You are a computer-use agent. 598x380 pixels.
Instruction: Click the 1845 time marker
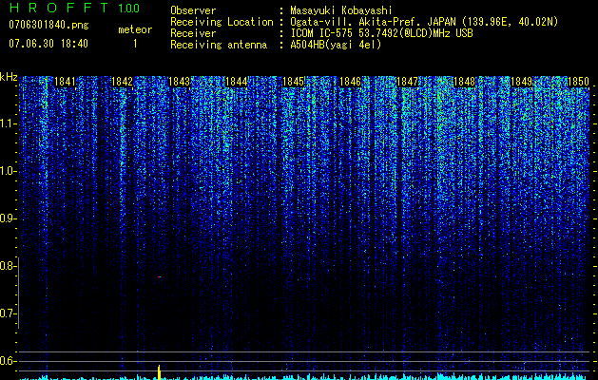[293, 82]
